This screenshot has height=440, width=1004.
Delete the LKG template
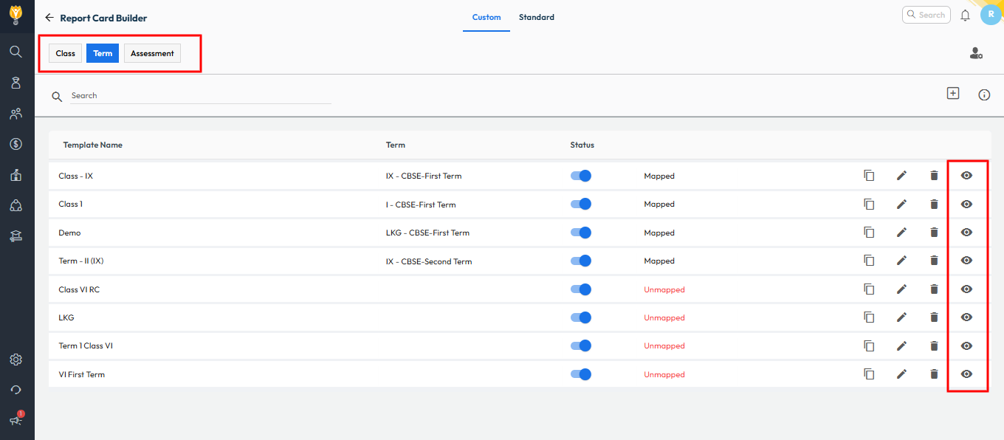(934, 317)
